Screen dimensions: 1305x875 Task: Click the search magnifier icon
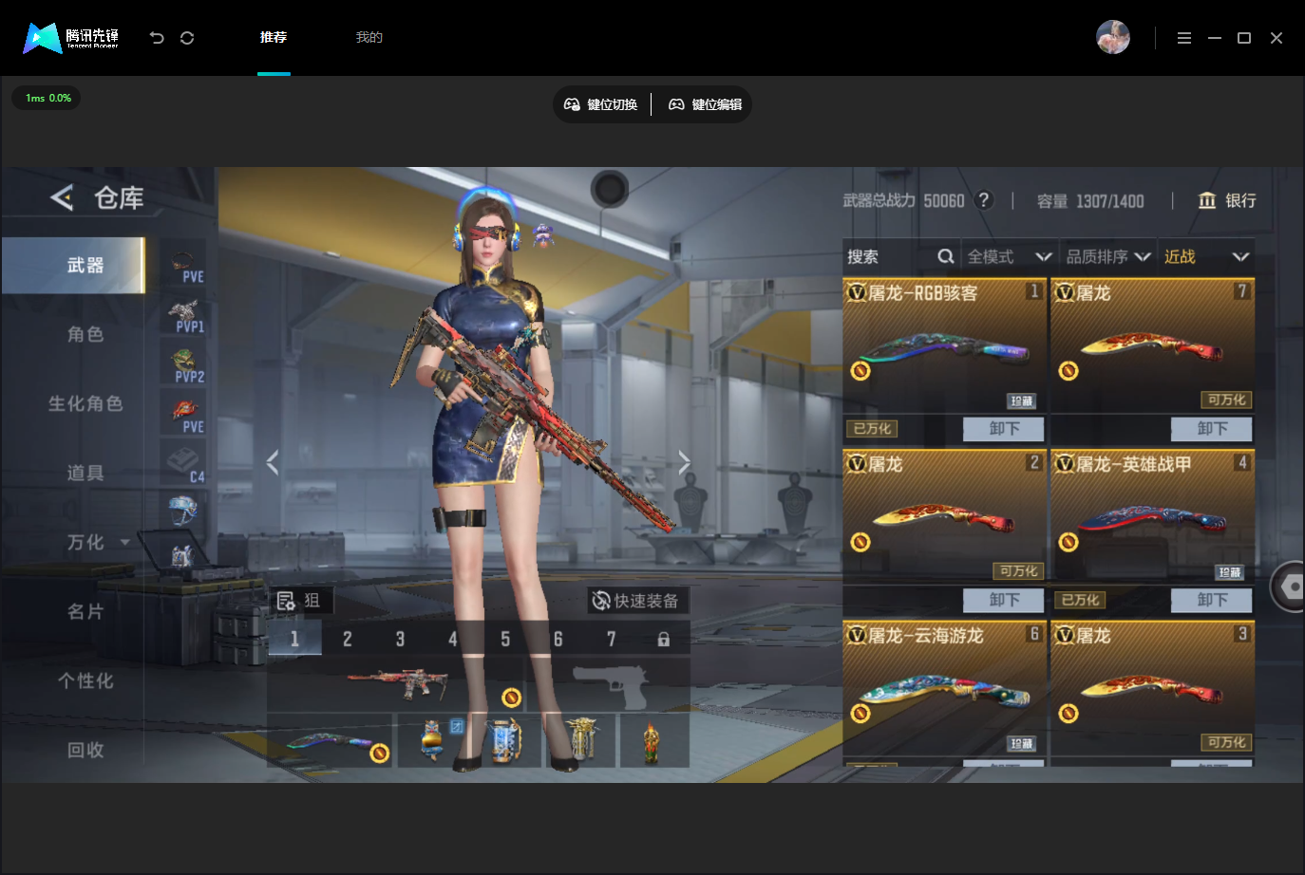click(x=945, y=256)
